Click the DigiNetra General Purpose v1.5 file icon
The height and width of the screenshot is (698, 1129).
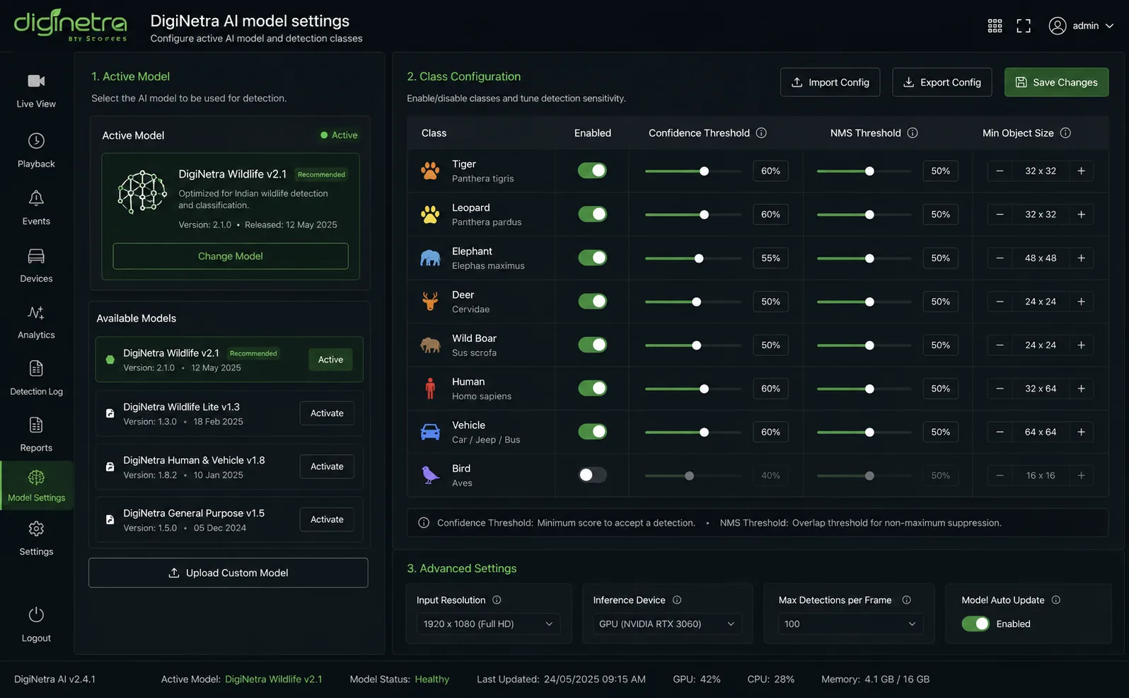pos(110,520)
